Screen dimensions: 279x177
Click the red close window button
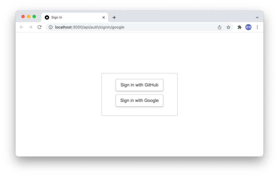(23, 17)
